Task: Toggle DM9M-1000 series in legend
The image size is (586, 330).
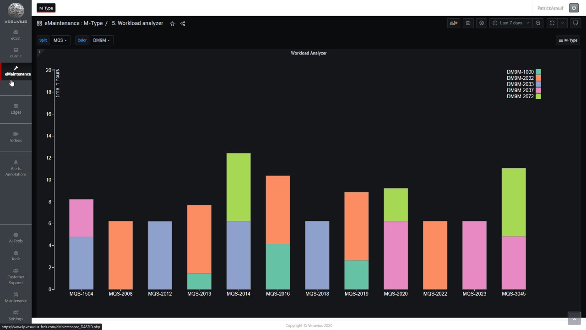Action: [x=520, y=72]
